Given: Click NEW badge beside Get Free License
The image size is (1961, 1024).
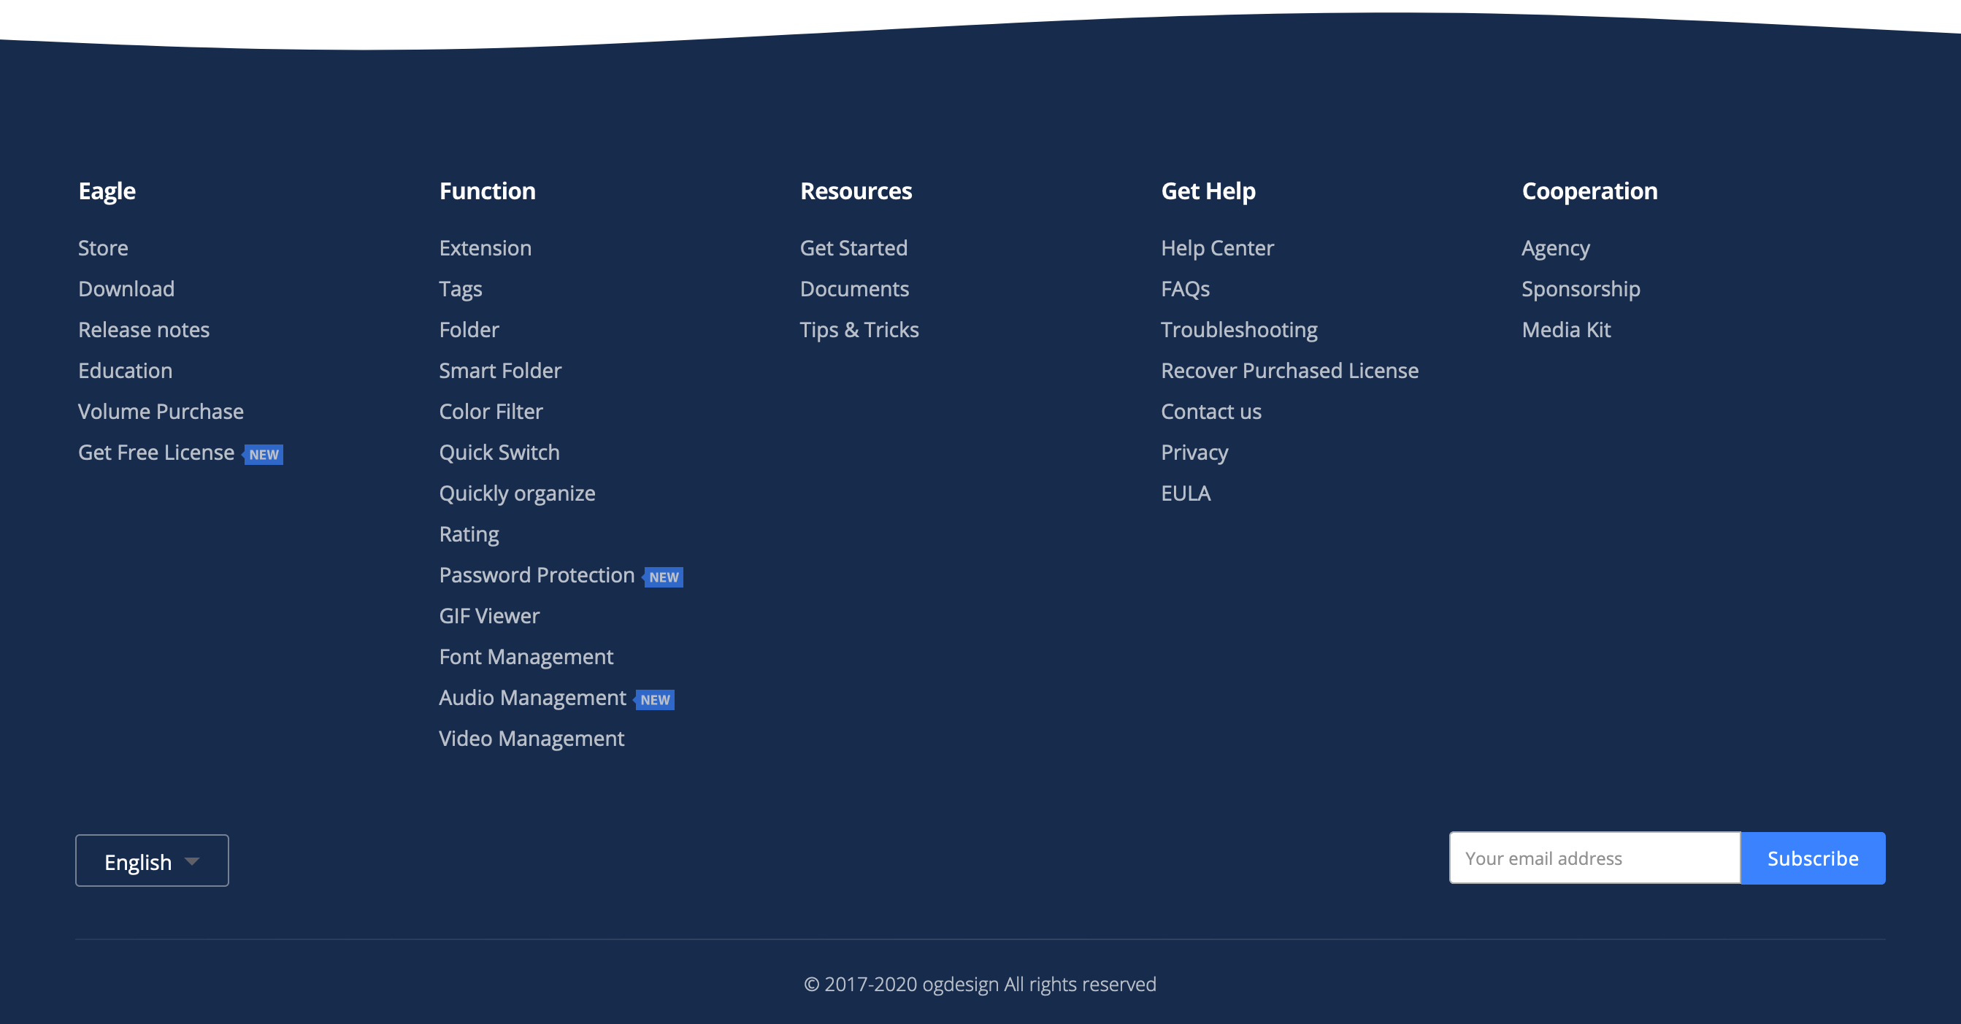Looking at the screenshot, I should tap(264, 454).
